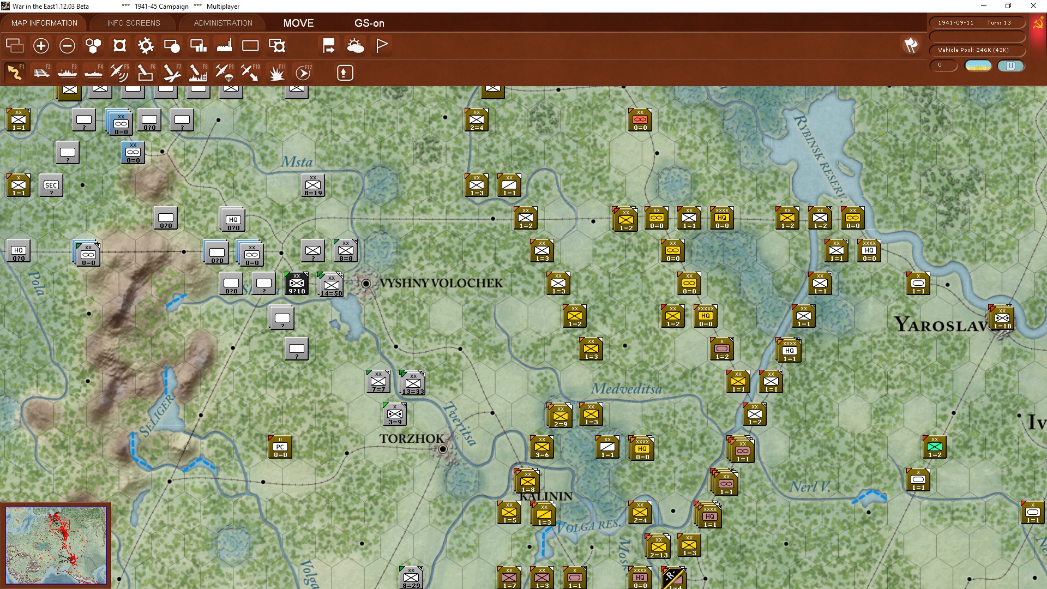This screenshot has width=1047, height=589.
Task: Click the four-cornered unit frame icon
Action: [x=119, y=46]
